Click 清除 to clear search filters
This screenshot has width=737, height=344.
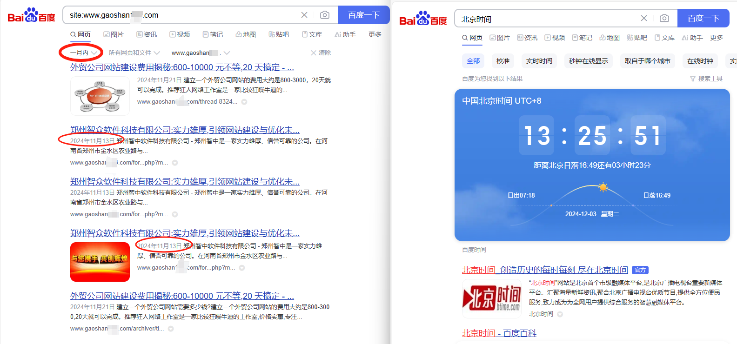[321, 53]
